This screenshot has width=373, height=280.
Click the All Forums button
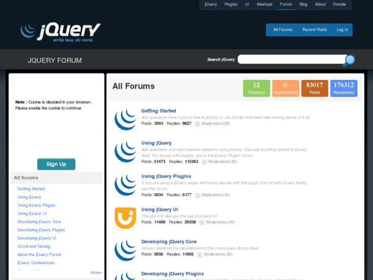[283, 30]
